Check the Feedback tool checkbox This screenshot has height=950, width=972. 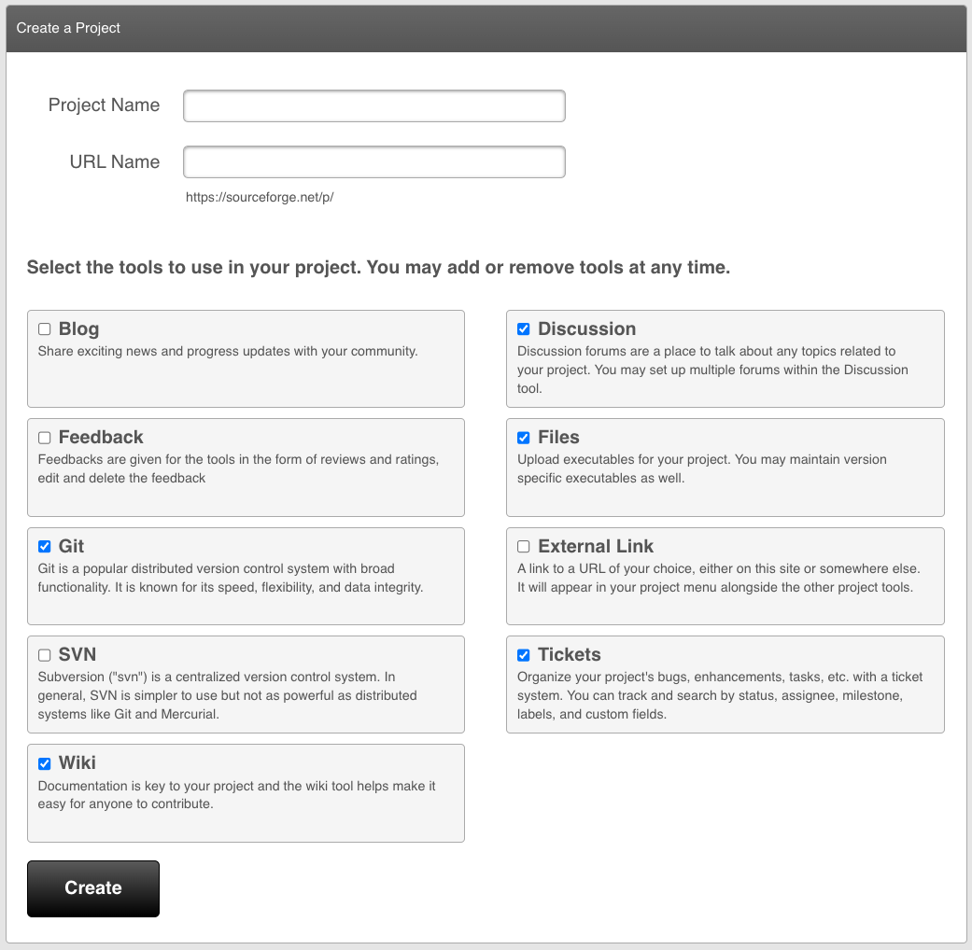coord(44,438)
